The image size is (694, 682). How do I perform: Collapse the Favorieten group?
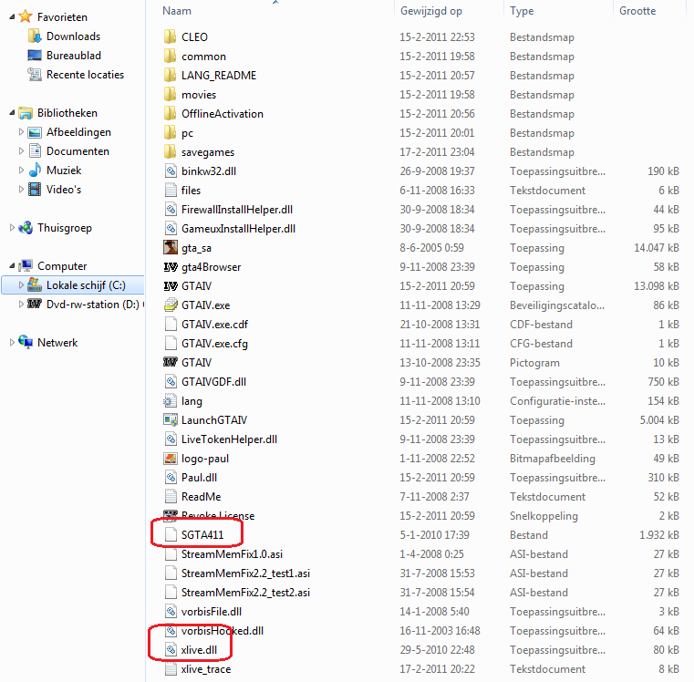pyautogui.click(x=12, y=16)
